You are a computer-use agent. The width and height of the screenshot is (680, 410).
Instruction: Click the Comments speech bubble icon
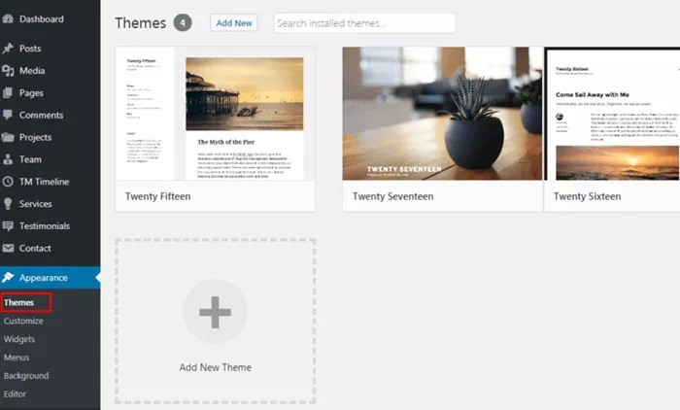tap(8, 115)
